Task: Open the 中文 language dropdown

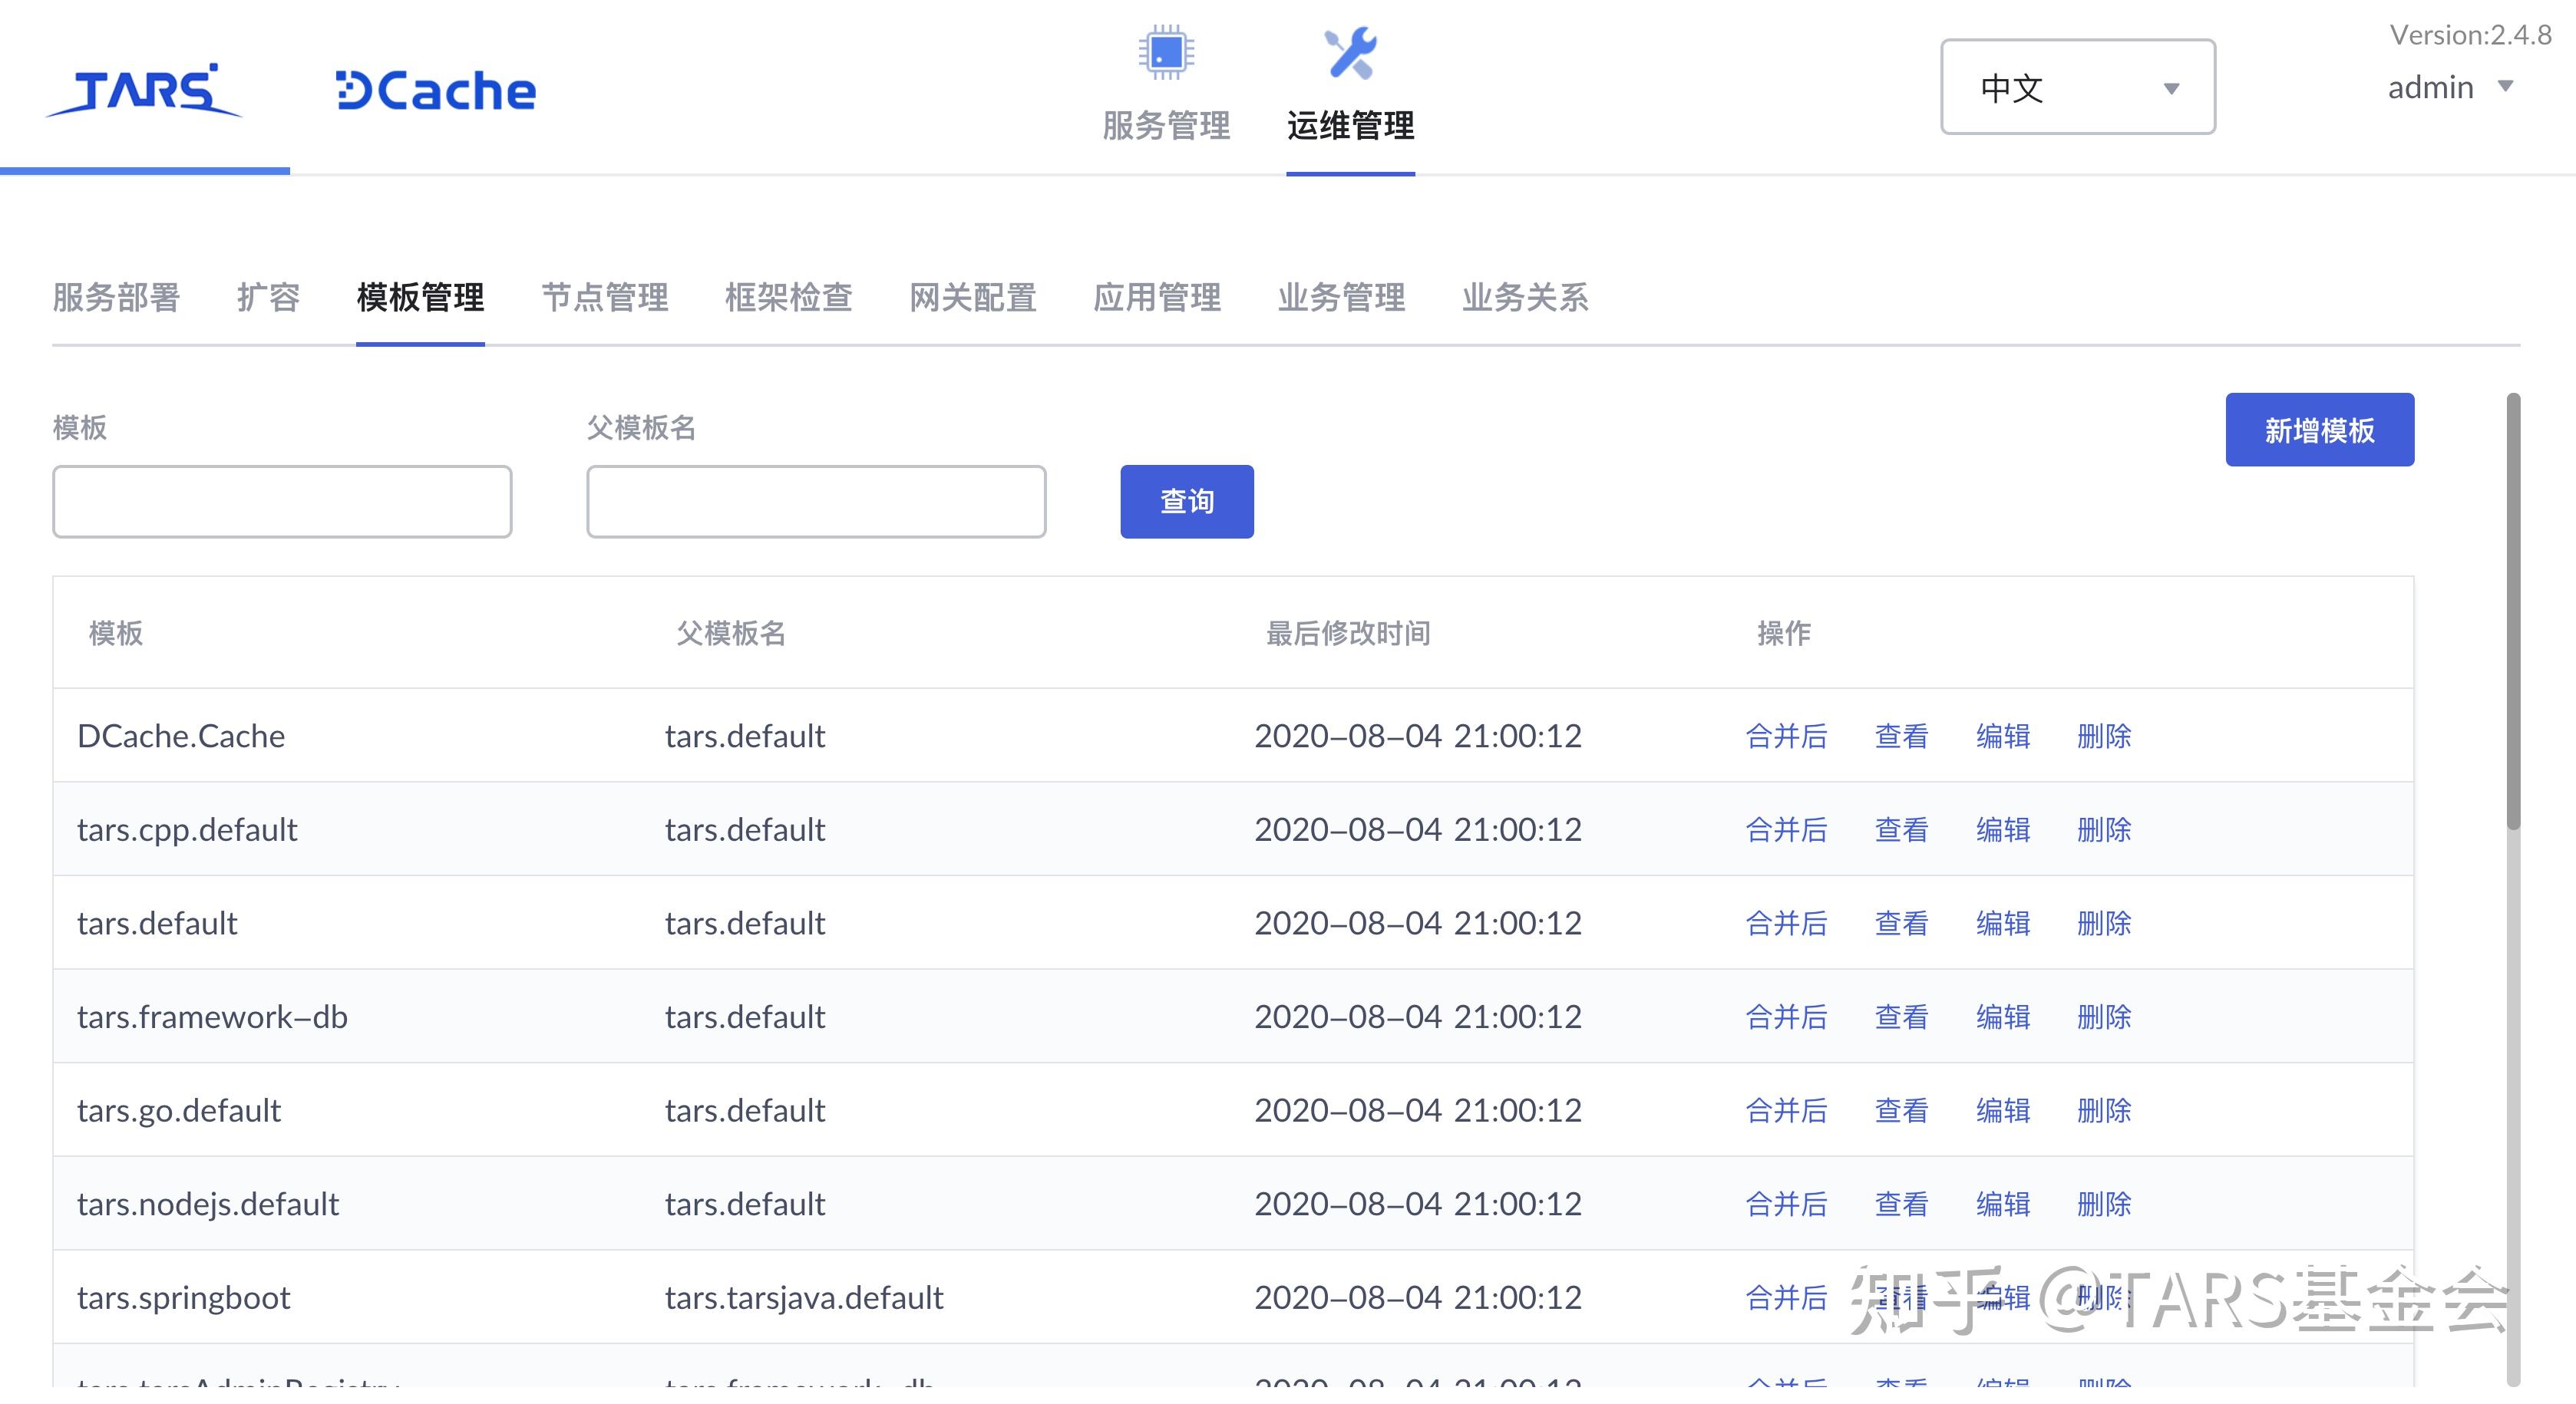Action: tap(2077, 88)
